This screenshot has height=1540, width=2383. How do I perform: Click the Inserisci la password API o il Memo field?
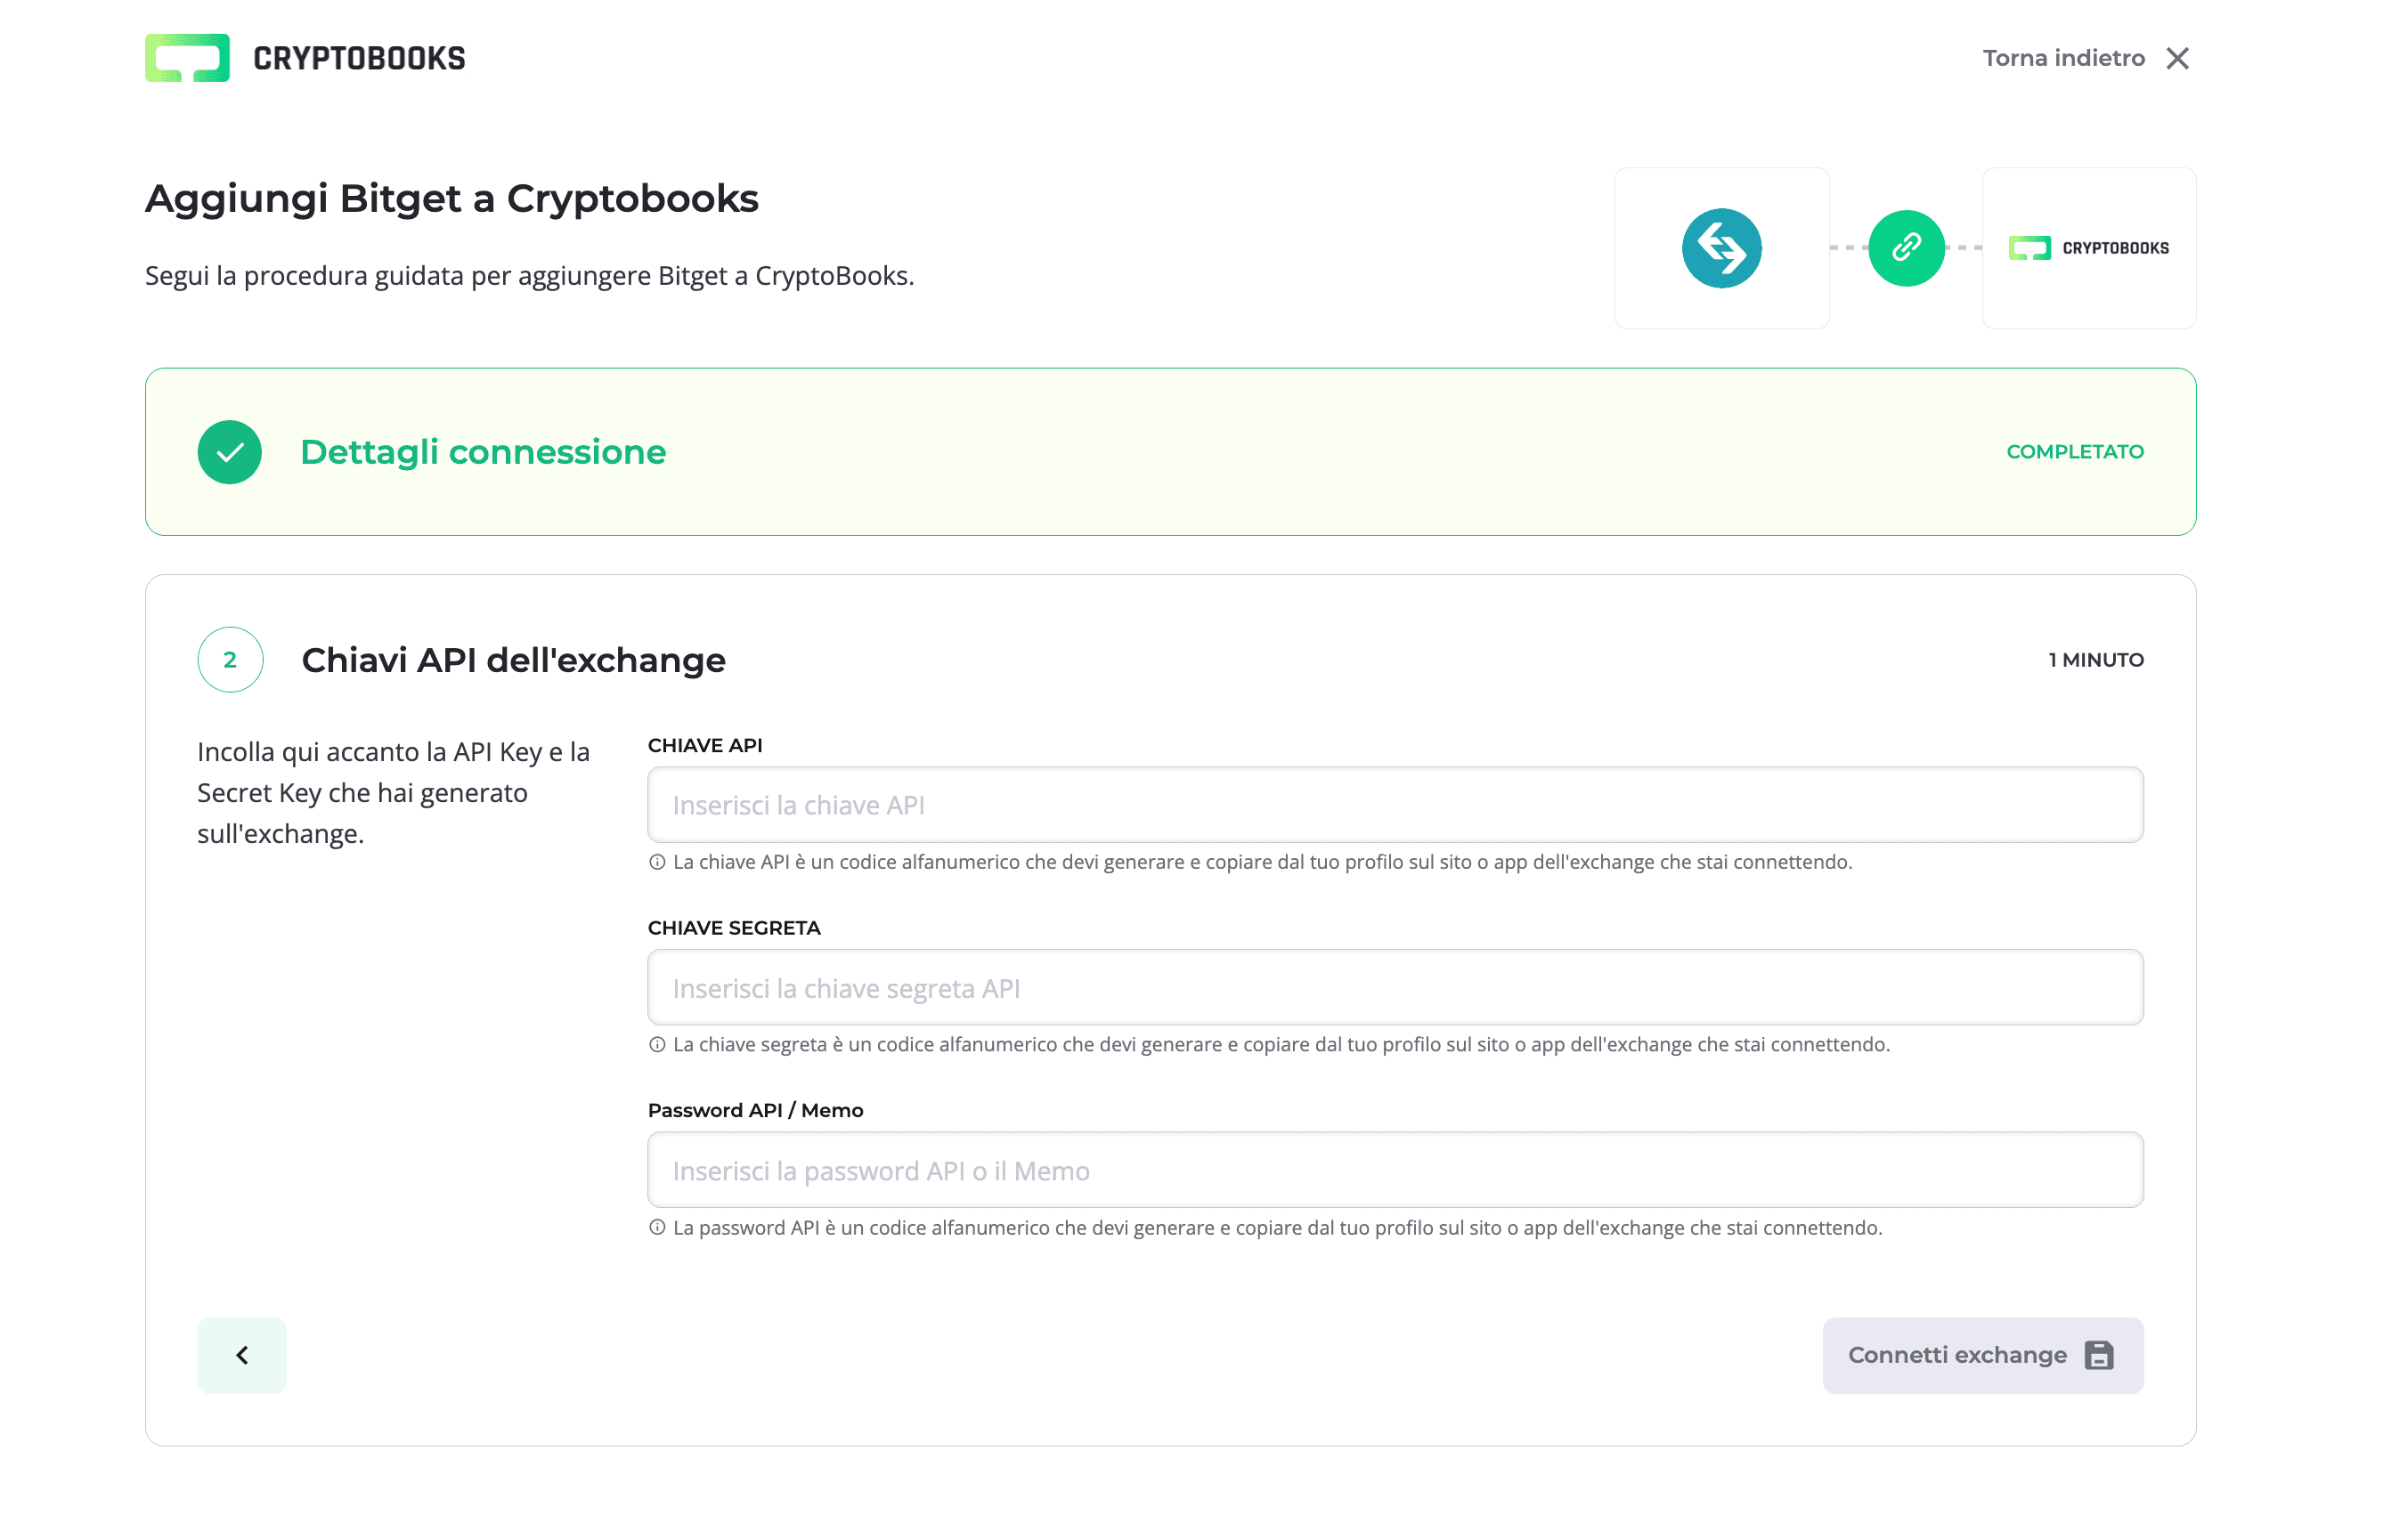point(1395,1170)
